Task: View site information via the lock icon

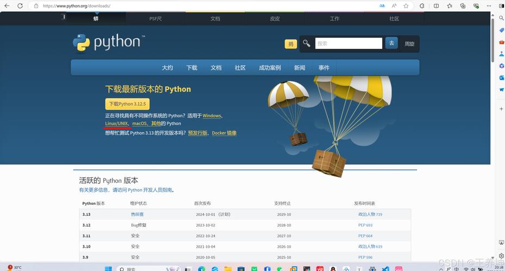Action: coord(36,6)
